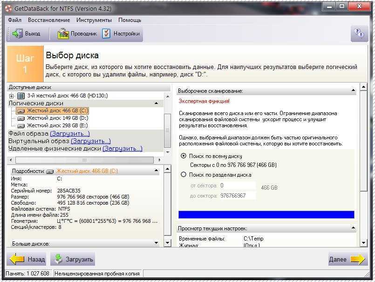This screenshot has width=375, height=282.
Task: Click the GetDataBack lifebuoy title icon
Action: pos(8,8)
